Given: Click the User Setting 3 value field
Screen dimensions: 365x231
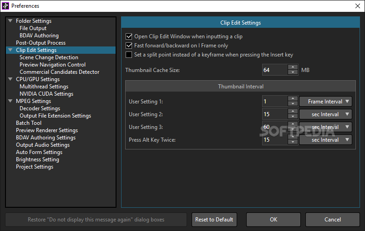Looking at the screenshot, I should pos(275,127).
